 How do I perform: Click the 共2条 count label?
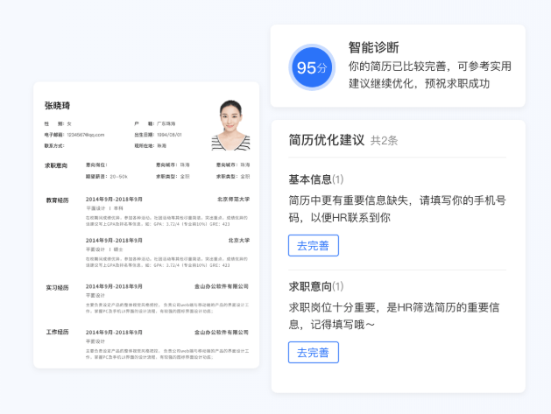pos(384,141)
